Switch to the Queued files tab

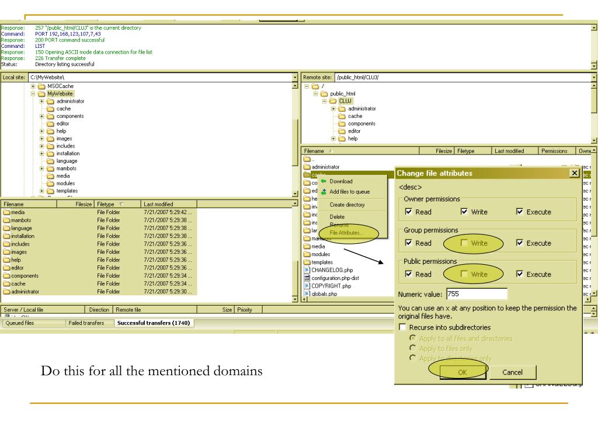click(x=20, y=323)
